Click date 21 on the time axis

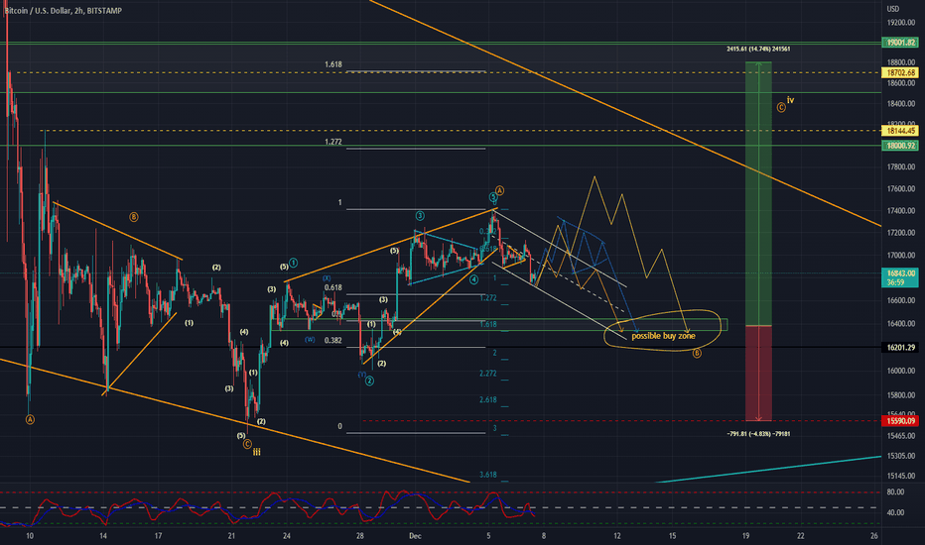point(231,535)
